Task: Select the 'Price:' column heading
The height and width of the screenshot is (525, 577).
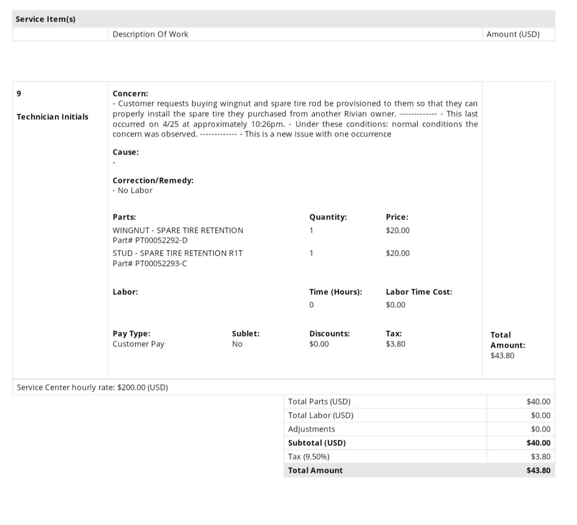Action: 397,217
